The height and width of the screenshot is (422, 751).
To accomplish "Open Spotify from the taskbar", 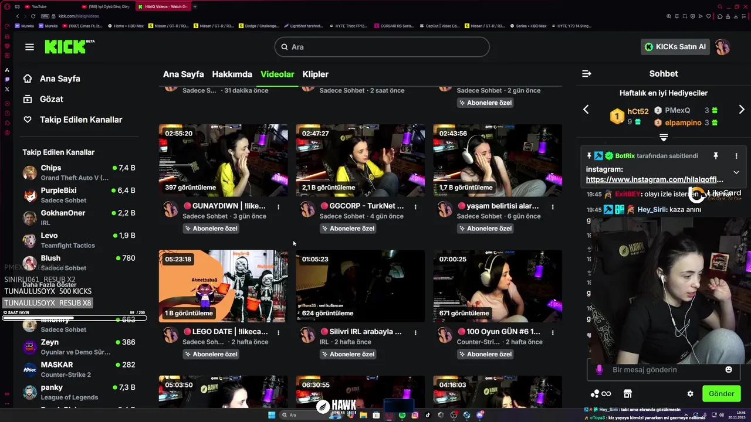I will (402, 415).
